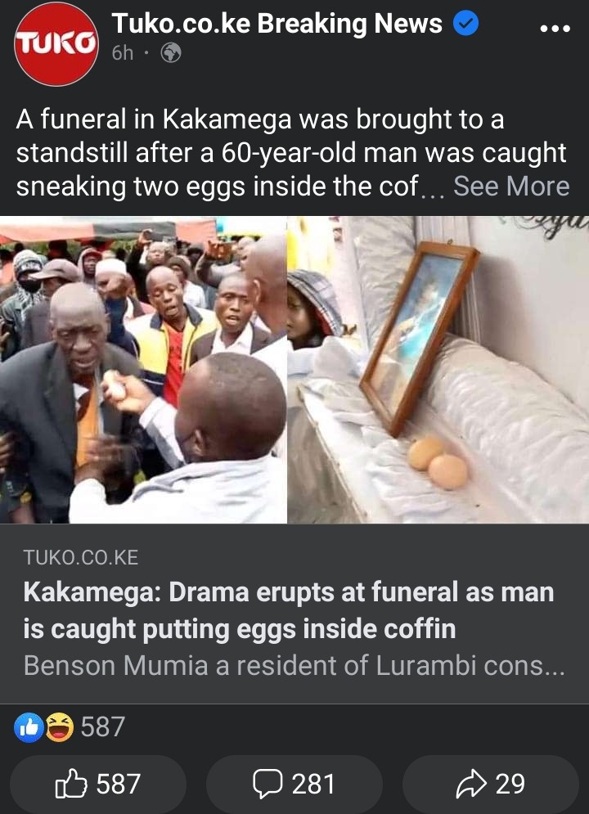Tap the globe public audience icon
Viewport: 589px width, 814px height.
[171, 53]
